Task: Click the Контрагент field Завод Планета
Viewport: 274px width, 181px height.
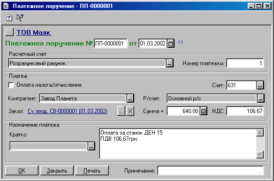Action: (x=83, y=98)
